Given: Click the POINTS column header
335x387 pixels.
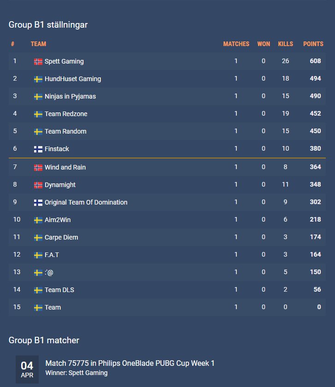Looking at the screenshot, I should tap(313, 44).
